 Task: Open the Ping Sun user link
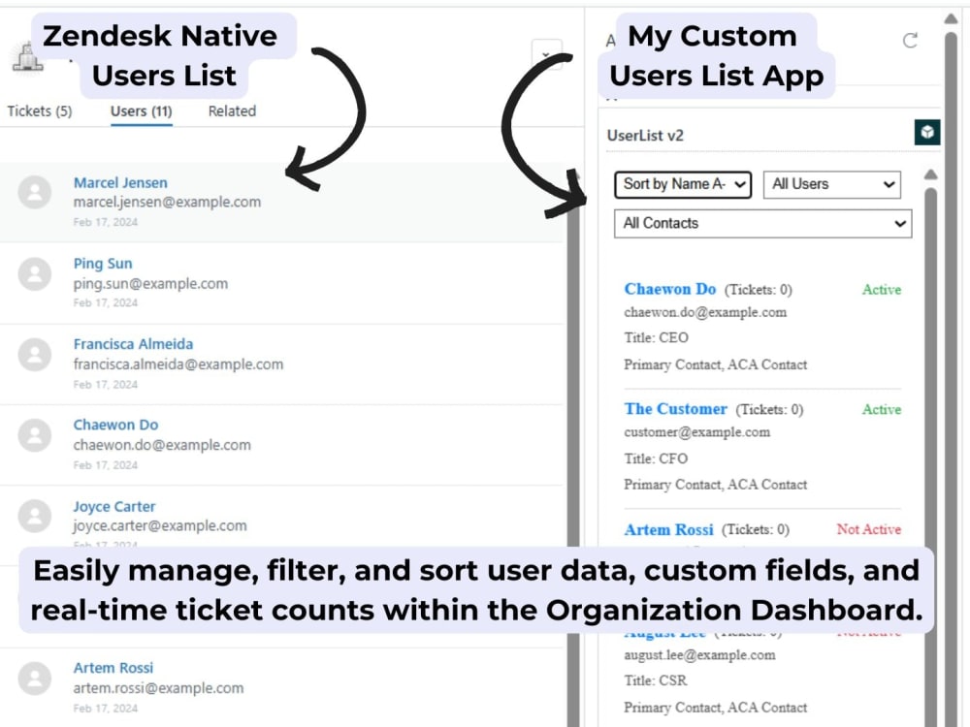point(103,264)
